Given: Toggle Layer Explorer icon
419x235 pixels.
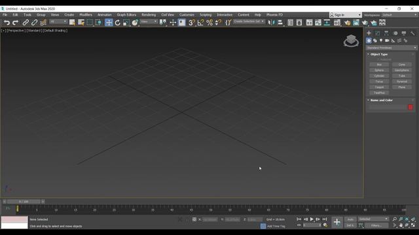Looking at the screenshot, I should 299,23.
